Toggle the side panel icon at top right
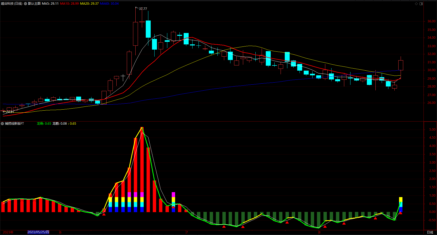 [421, 4]
